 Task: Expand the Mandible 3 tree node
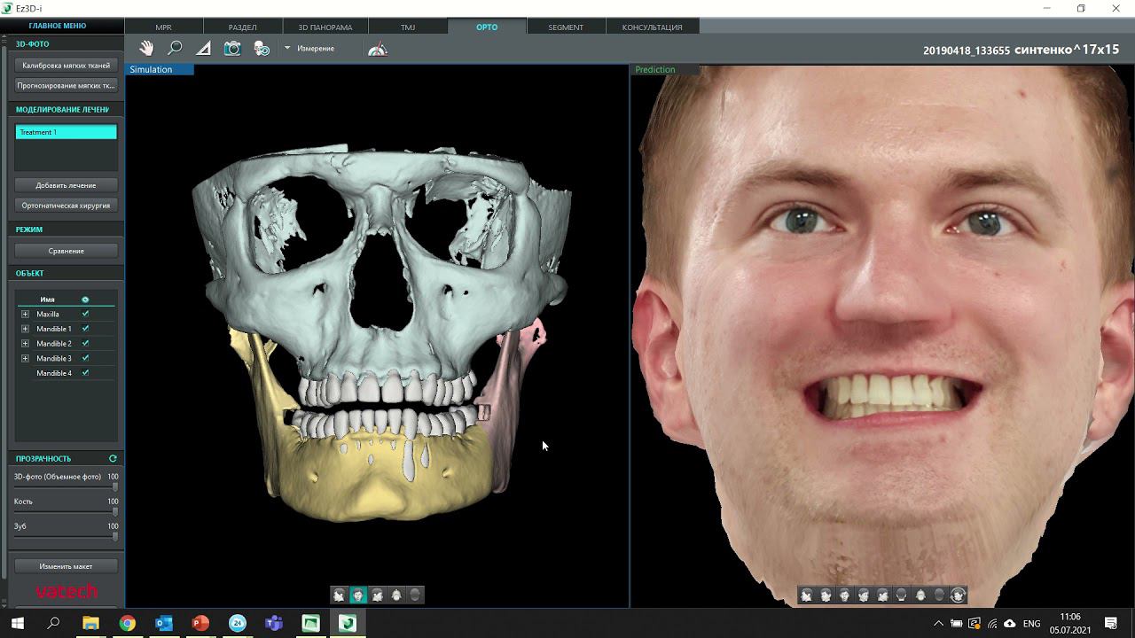pos(25,358)
